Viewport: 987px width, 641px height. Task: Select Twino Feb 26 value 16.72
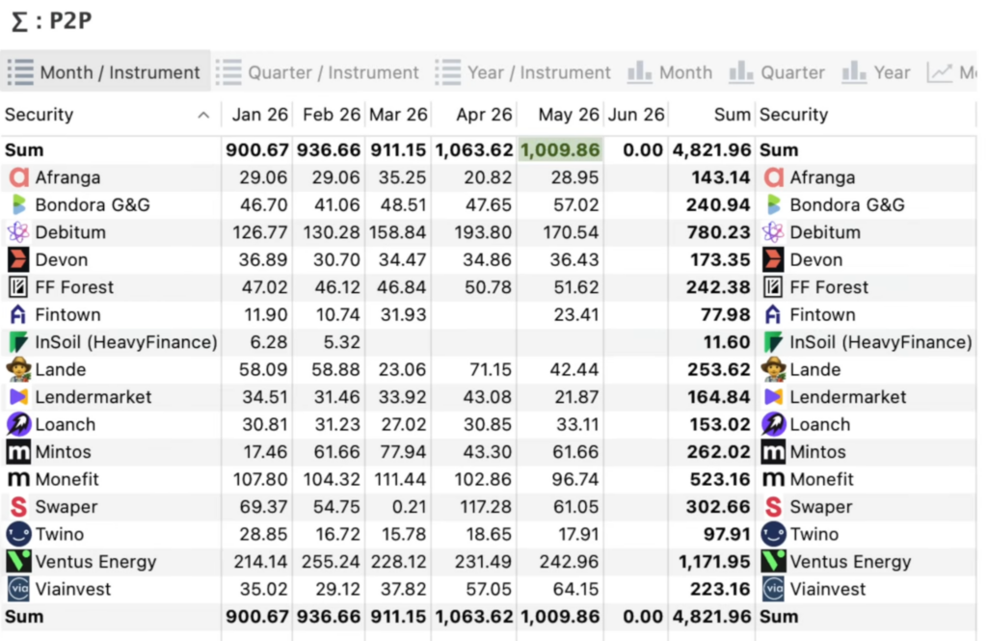click(338, 535)
